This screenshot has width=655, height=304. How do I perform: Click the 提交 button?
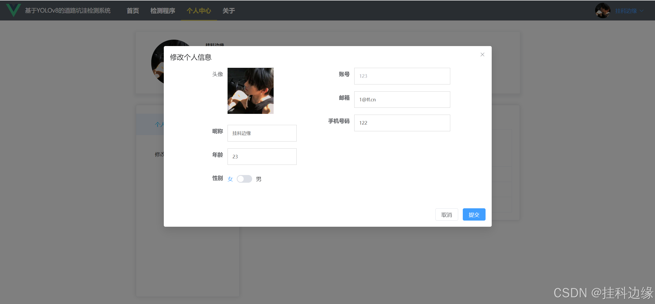click(x=474, y=214)
